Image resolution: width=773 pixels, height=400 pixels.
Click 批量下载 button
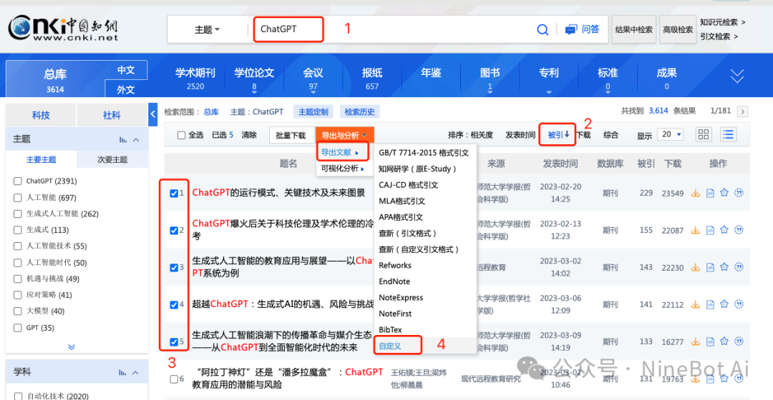(291, 135)
